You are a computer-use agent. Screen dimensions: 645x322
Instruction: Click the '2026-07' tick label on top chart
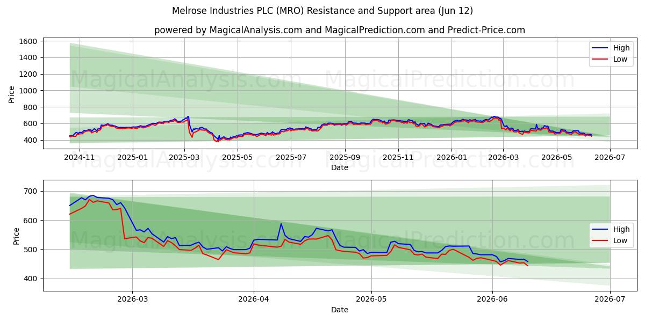(x=610, y=157)
